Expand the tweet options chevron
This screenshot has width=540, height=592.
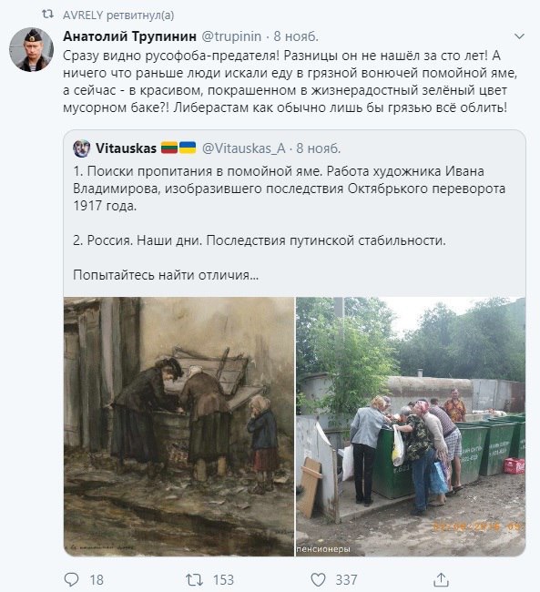(x=520, y=36)
